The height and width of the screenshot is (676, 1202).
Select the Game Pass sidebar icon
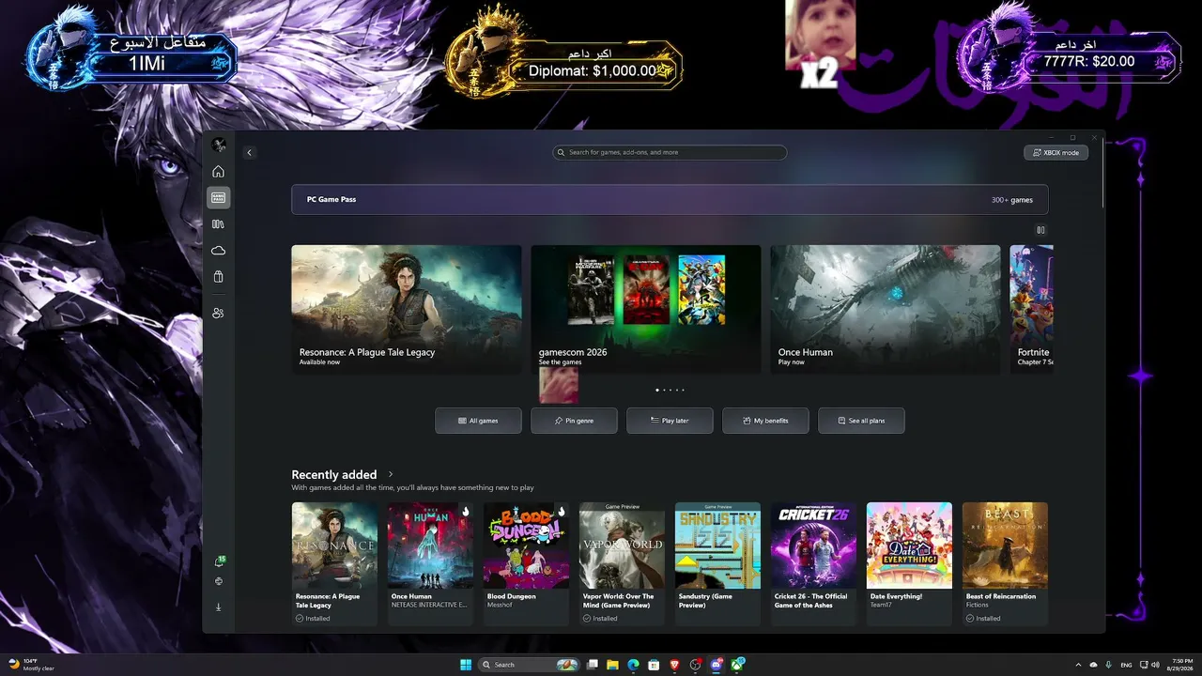coord(219,198)
